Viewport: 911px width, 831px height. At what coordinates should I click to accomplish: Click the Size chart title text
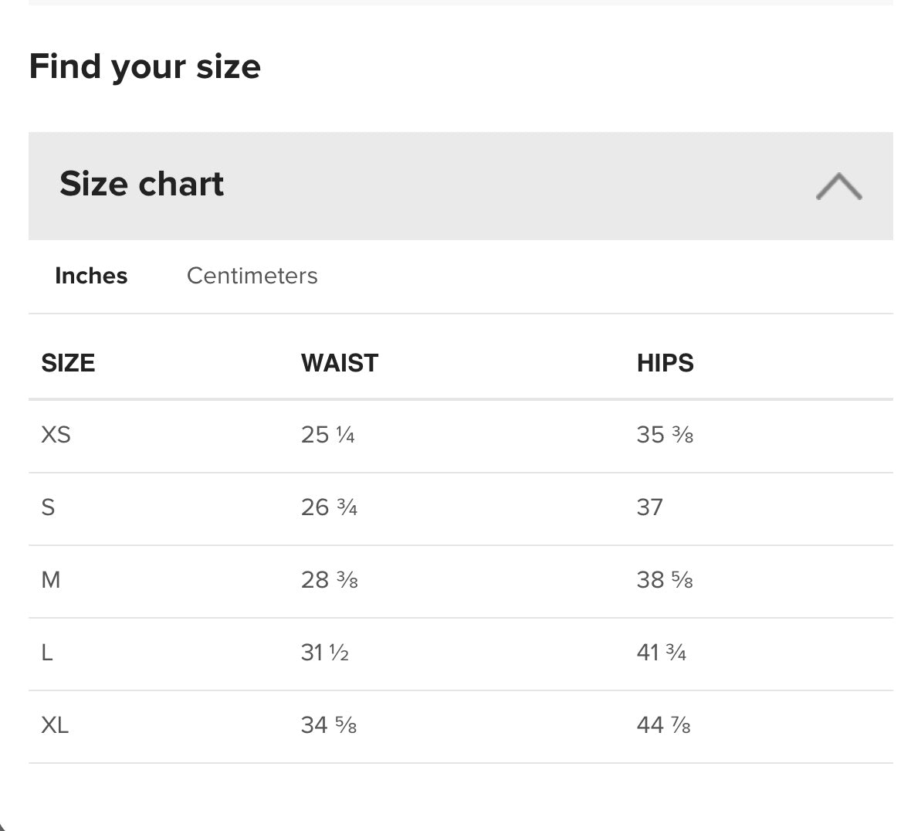(141, 185)
